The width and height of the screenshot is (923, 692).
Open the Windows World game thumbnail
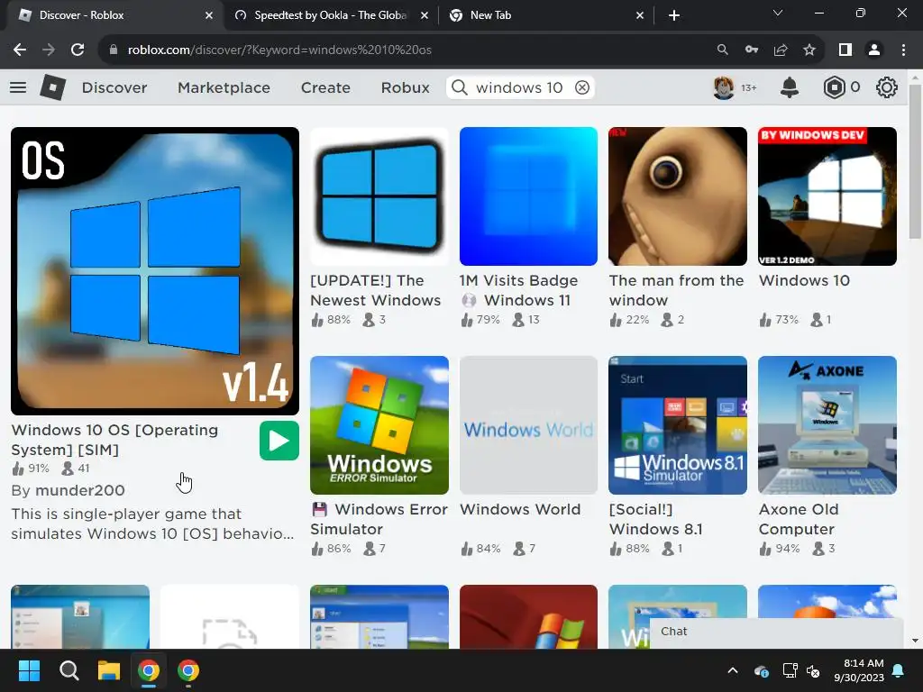tap(528, 425)
